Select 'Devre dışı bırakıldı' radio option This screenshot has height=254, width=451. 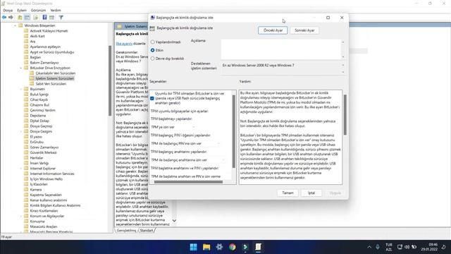(153, 59)
